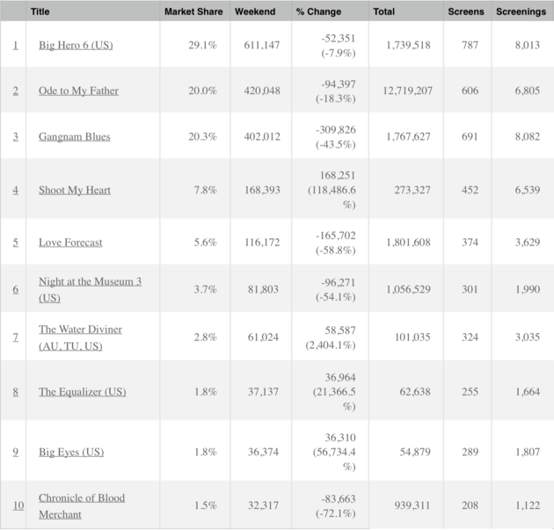Click the Total column header
Screen dimensions: 554x530
[x=383, y=11]
